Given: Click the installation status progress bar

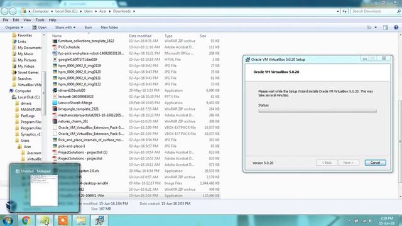Looking at the screenshot, I should click(x=317, y=111).
